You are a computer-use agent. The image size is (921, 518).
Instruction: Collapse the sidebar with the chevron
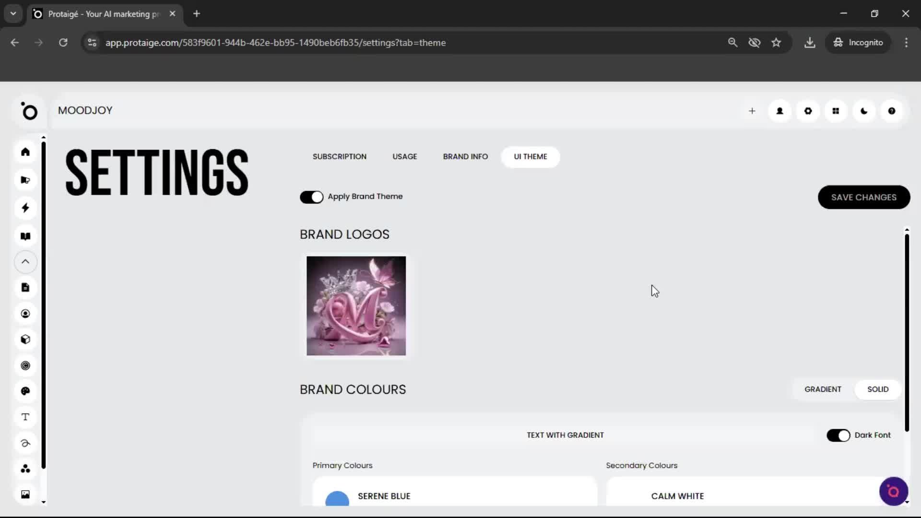click(x=25, y=262)
